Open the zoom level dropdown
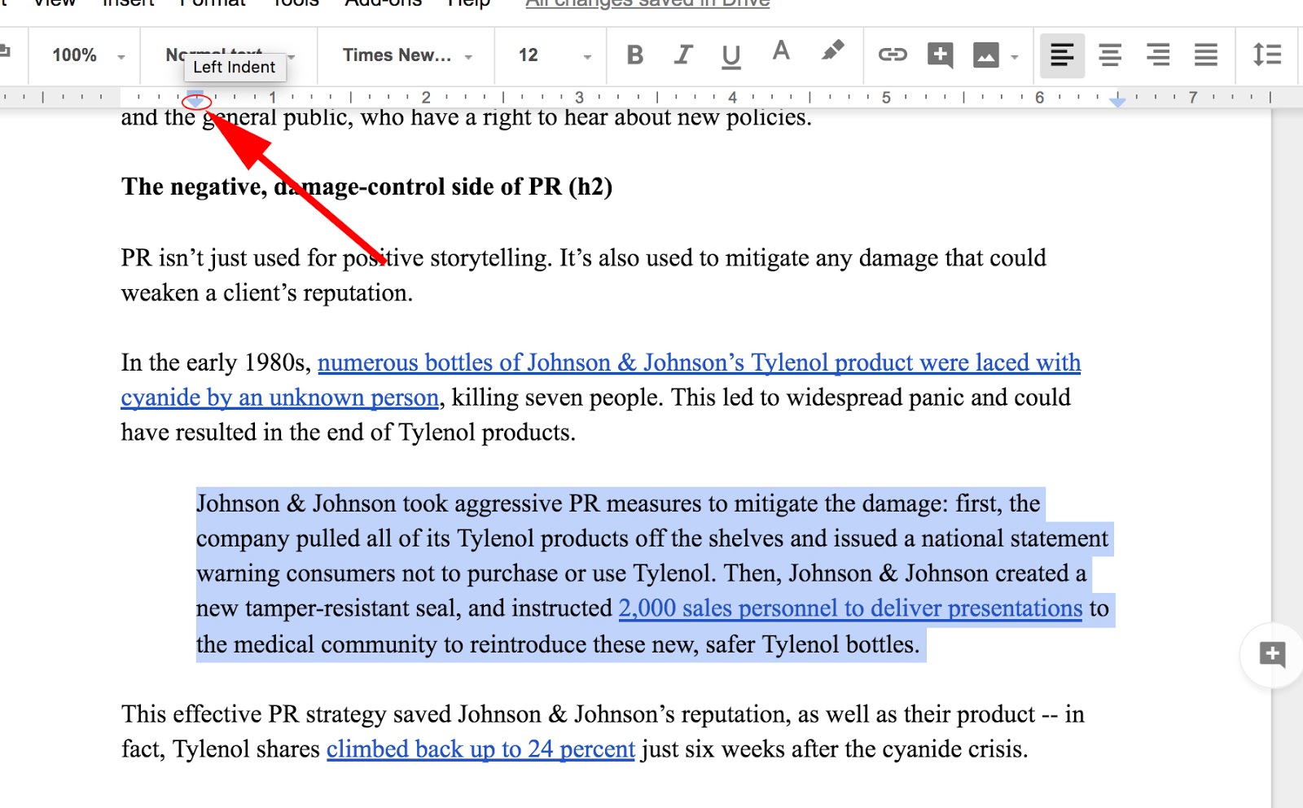Screen dimensions: 1303x808 pos(85,56)
